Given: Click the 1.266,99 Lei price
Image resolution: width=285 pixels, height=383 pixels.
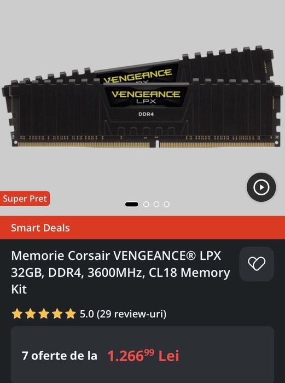Looking at the screenshot, I should click(x=143, y=356).
